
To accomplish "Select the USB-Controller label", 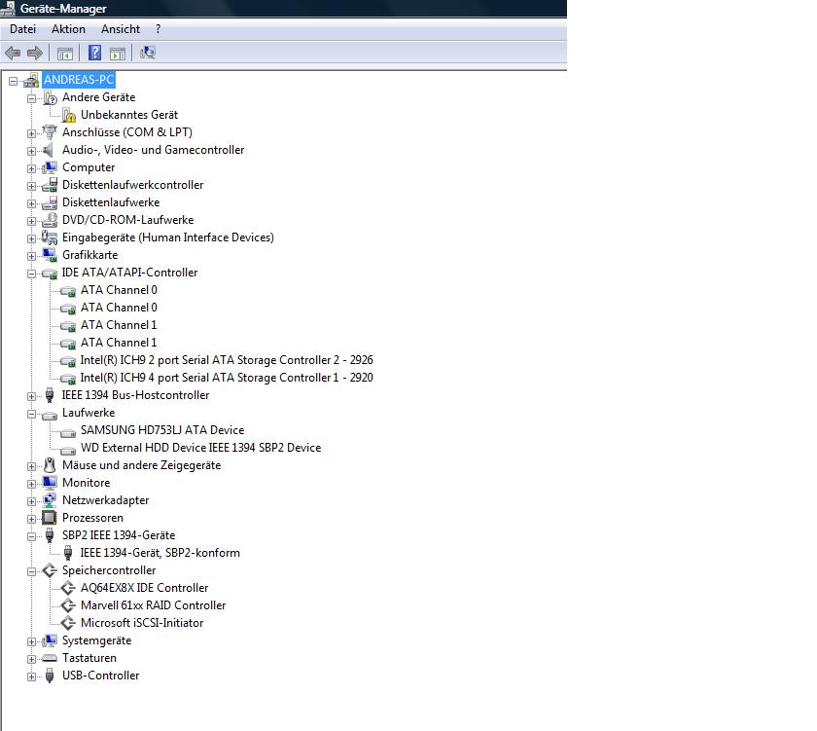I will [x=100, y=676].
